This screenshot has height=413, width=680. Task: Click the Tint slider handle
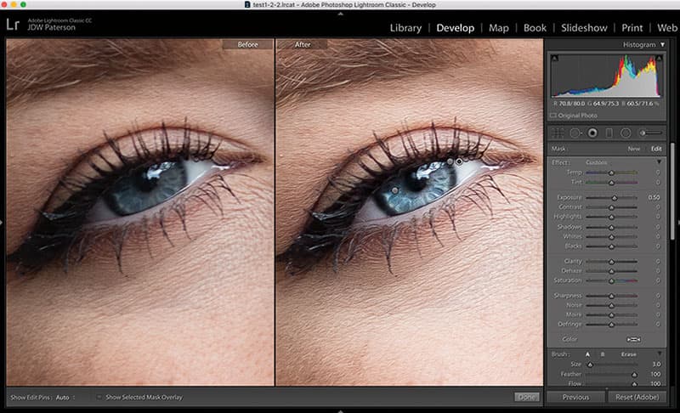611,183
